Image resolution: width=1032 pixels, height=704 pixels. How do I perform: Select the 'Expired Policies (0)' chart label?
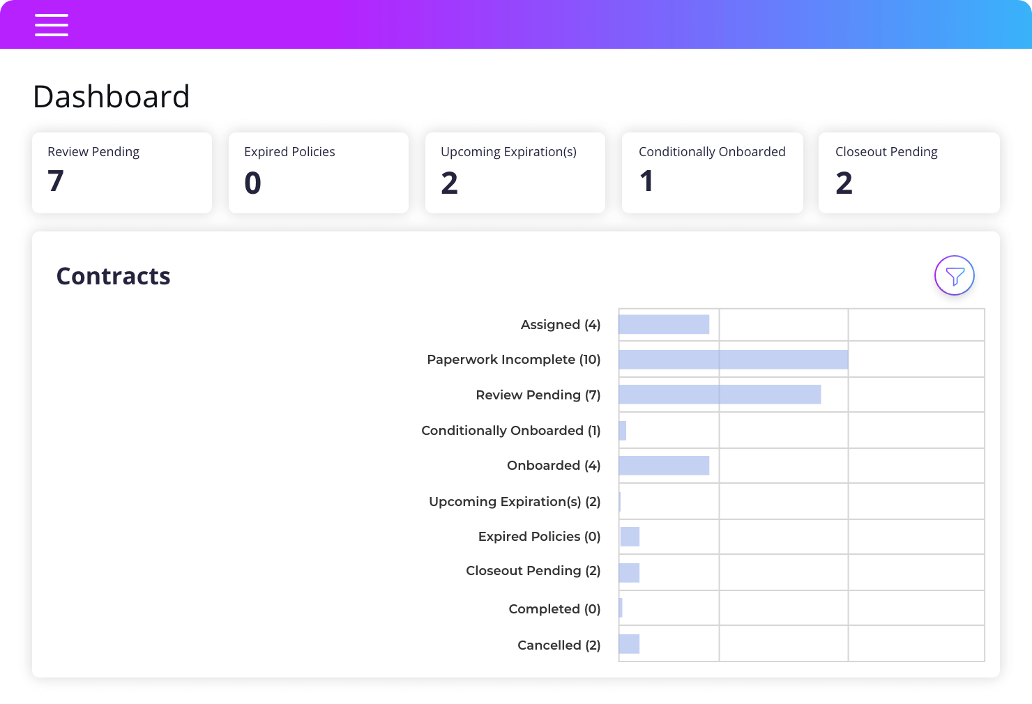click(540, 537)
